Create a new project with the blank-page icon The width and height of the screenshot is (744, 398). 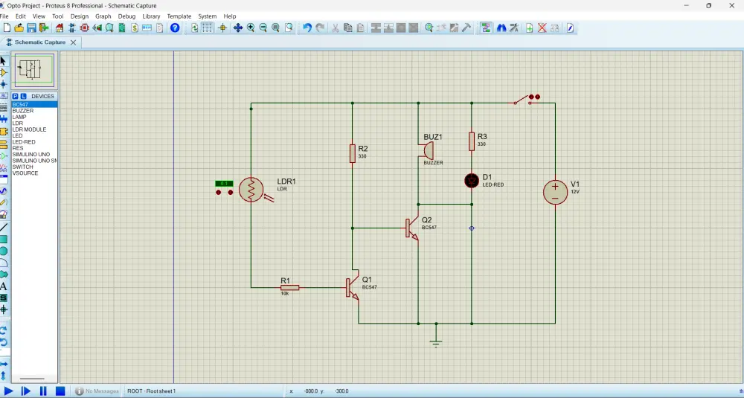(x=7, y=28)
